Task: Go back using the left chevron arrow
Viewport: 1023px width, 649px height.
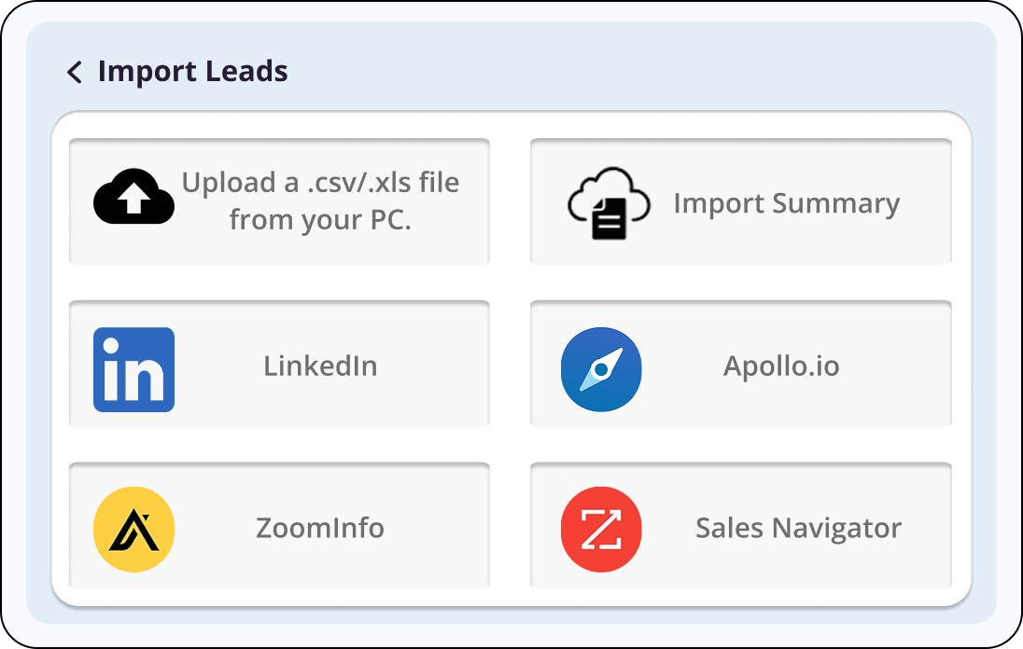Action: [75, 72]
